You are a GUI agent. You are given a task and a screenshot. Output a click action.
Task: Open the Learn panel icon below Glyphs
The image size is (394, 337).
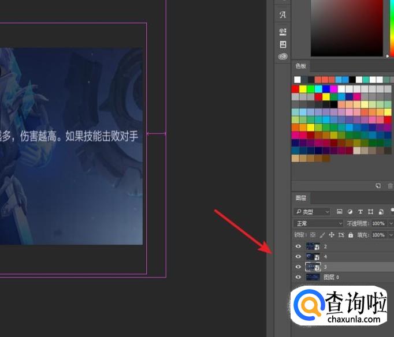coord(283,32)
